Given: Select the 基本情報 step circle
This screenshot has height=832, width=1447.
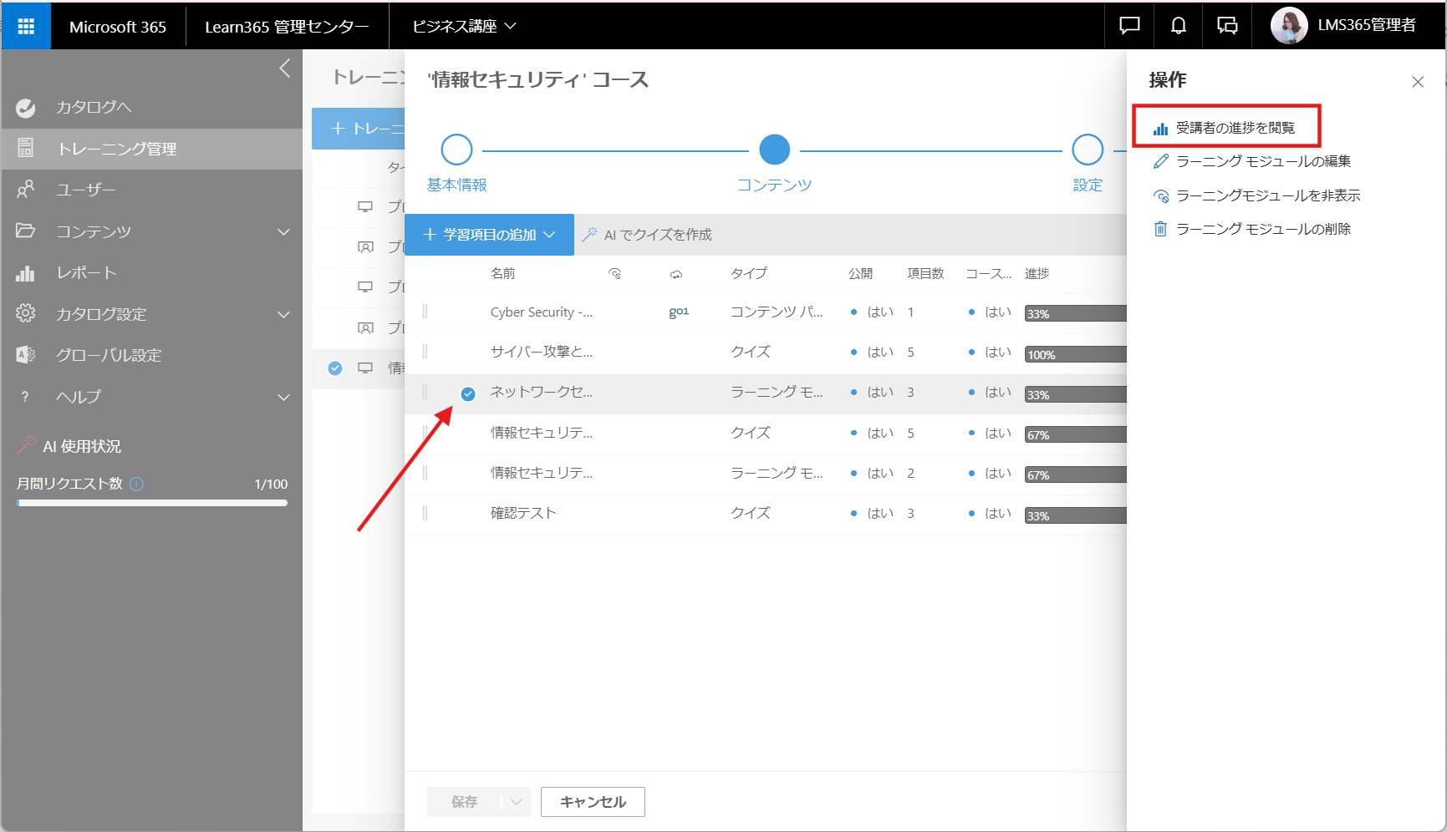Looking at the screenshot, I should (456, 150).
